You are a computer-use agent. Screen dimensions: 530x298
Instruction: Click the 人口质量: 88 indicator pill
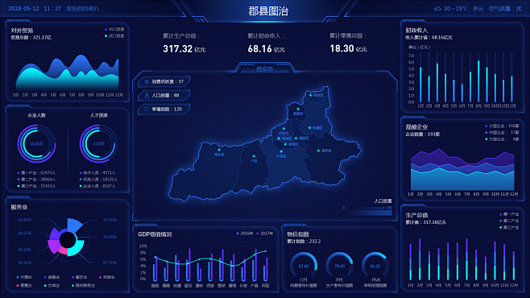(x=164, y=96)
